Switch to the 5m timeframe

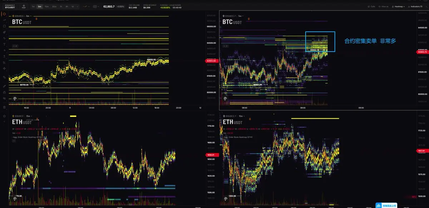pos(39,6)
